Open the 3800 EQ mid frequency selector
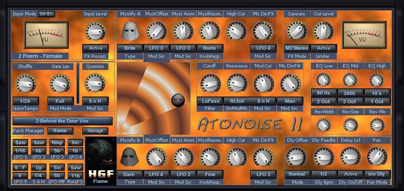 pos(350,93)
